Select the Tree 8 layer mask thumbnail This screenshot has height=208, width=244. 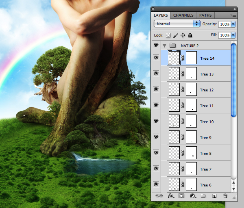pos(191,153)
